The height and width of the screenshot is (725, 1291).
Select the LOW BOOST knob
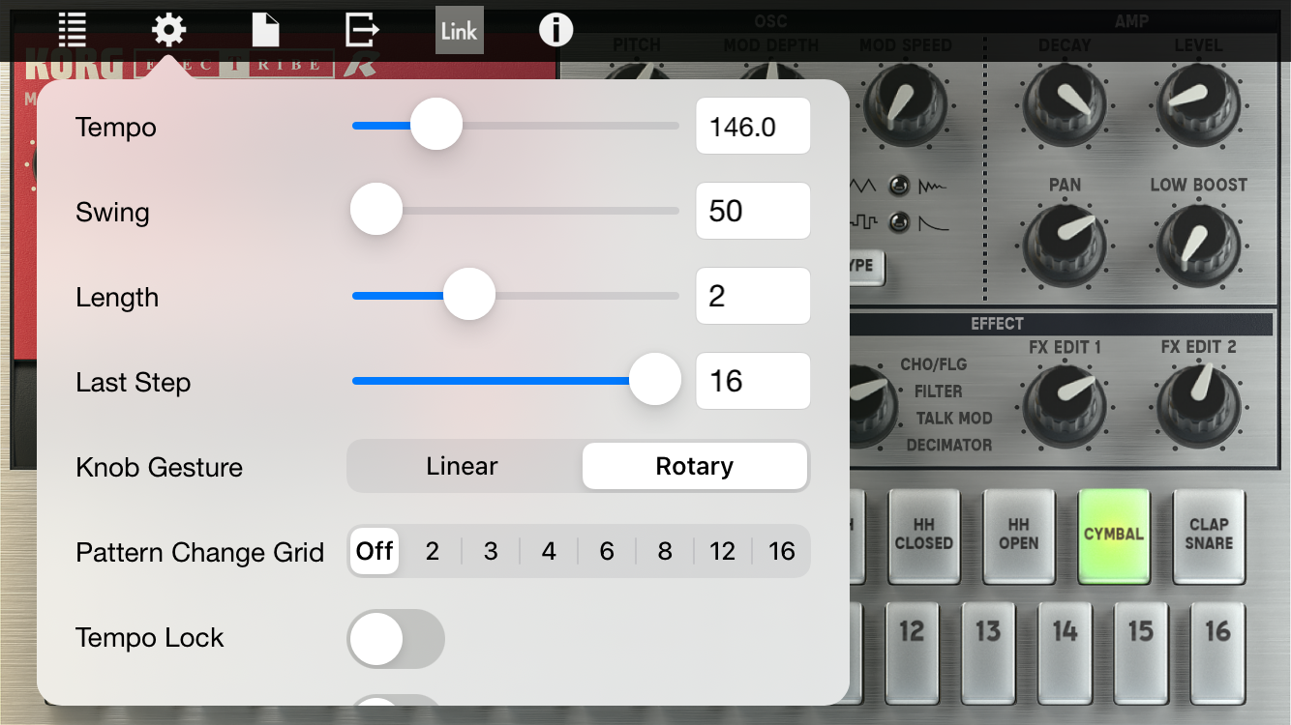pyautogui.click(x=1198, y=245)
